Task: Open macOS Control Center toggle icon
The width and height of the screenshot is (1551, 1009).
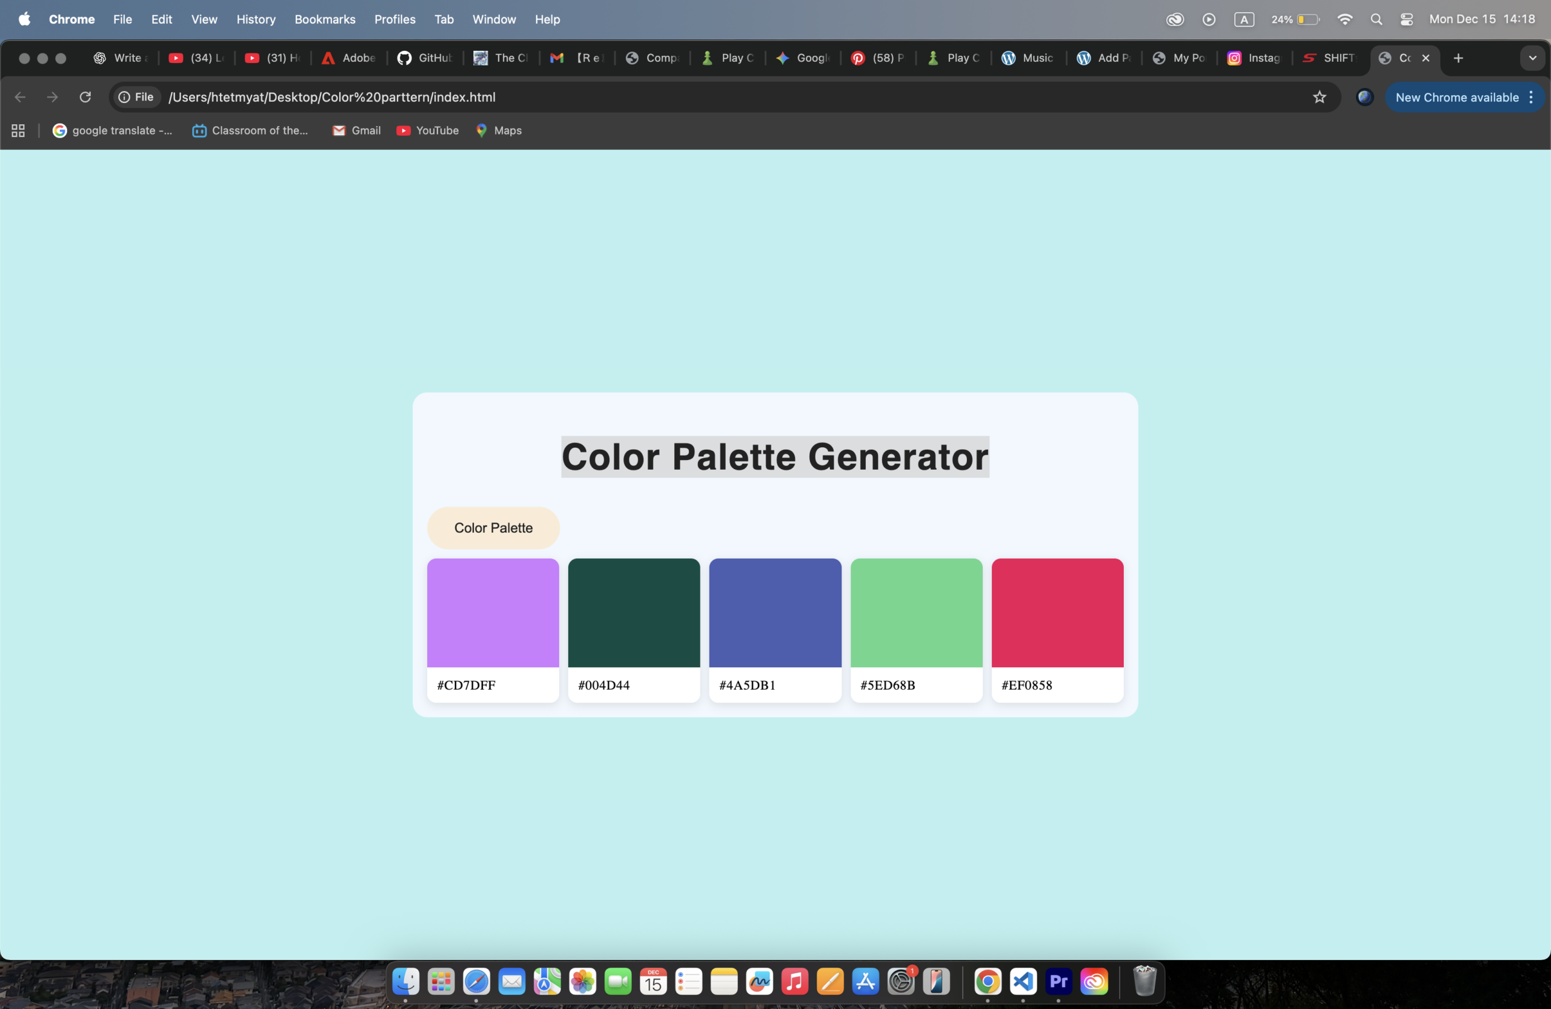Action: coord(1406,19)
